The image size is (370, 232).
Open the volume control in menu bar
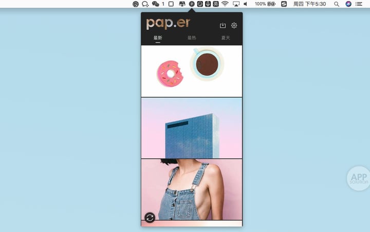(x=246, y=4)
